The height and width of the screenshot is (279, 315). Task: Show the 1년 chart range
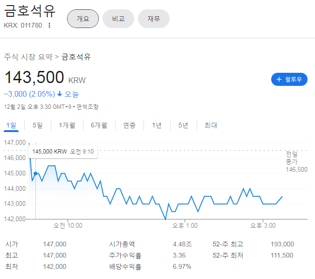click(x=157, y=126)
